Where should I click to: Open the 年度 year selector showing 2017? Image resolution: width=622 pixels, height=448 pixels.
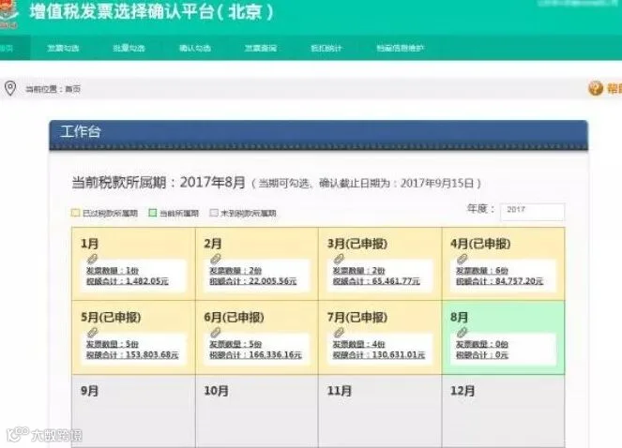point(532,211)
